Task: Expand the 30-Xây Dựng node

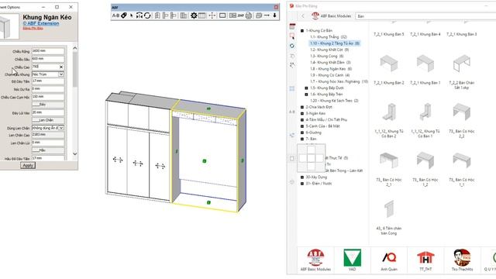Action: [302, 177]
